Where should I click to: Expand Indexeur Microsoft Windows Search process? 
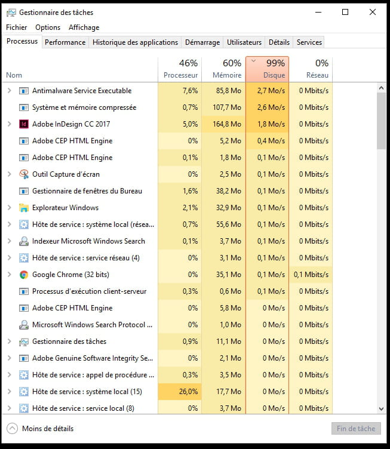[x=9, y=241]
